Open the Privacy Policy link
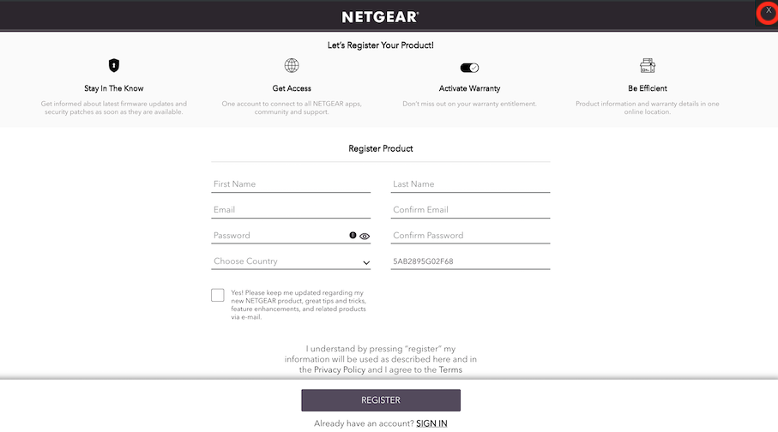Screen dimensions: 778x432 point(340,369)
